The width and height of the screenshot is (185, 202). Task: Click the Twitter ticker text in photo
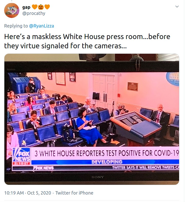pyautogui.click(x=146, y=168)
